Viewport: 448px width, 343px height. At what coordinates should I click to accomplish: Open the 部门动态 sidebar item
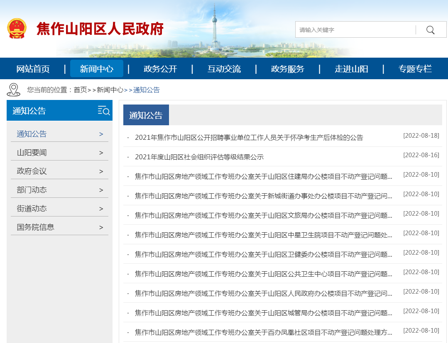click(x=32, y=190)
